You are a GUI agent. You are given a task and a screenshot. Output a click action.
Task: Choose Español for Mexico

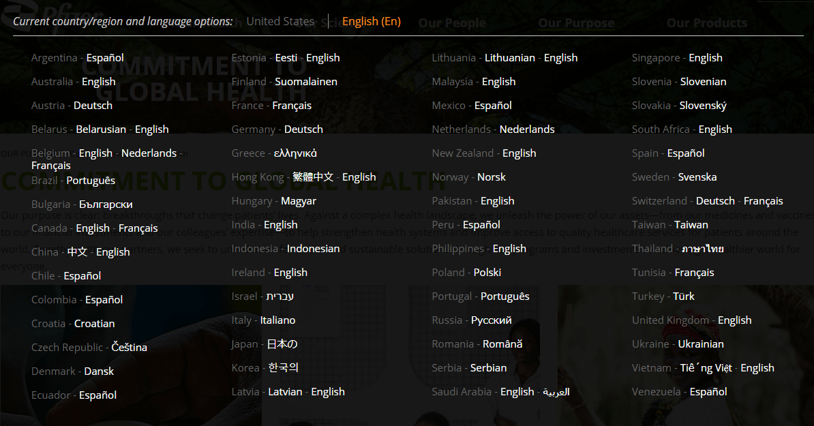pyautogui.click(x=493, y=106)
